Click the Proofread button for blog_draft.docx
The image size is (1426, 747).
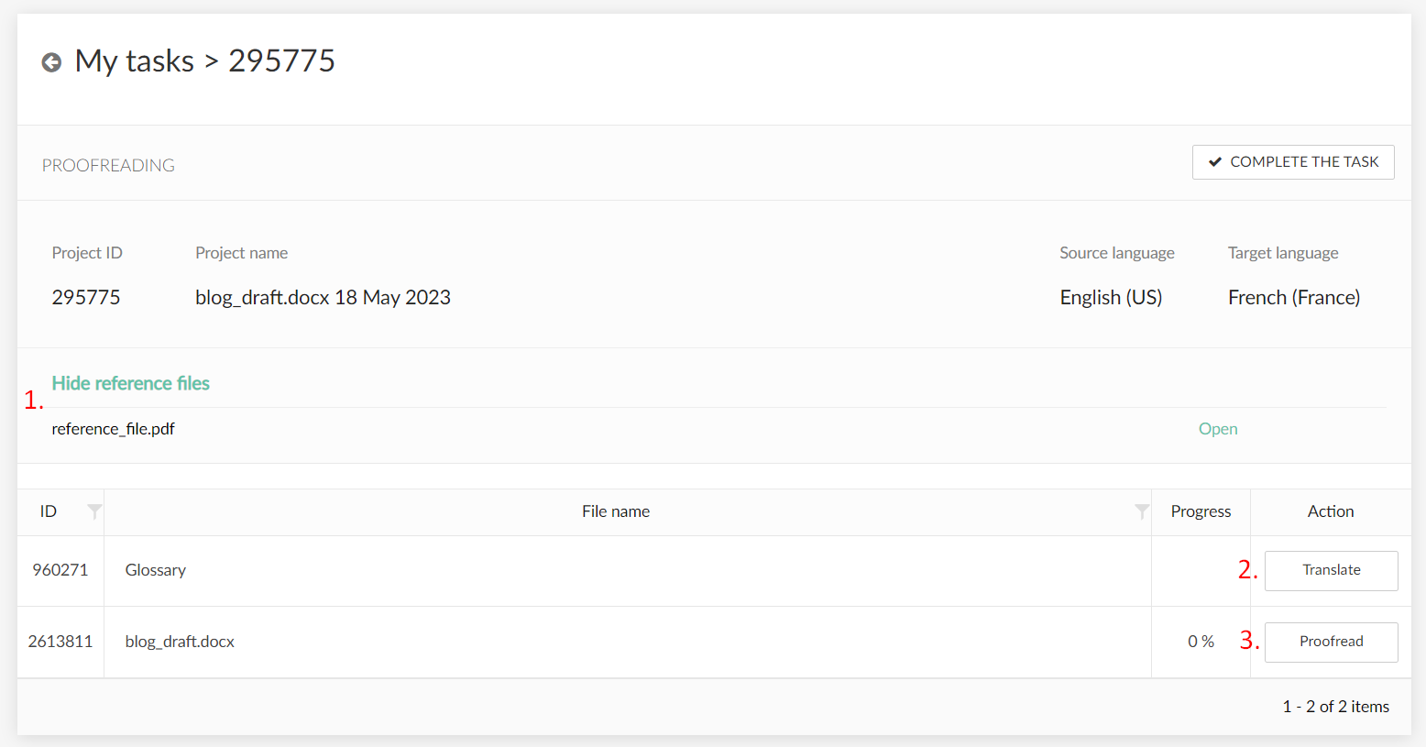coord(1331,642)
